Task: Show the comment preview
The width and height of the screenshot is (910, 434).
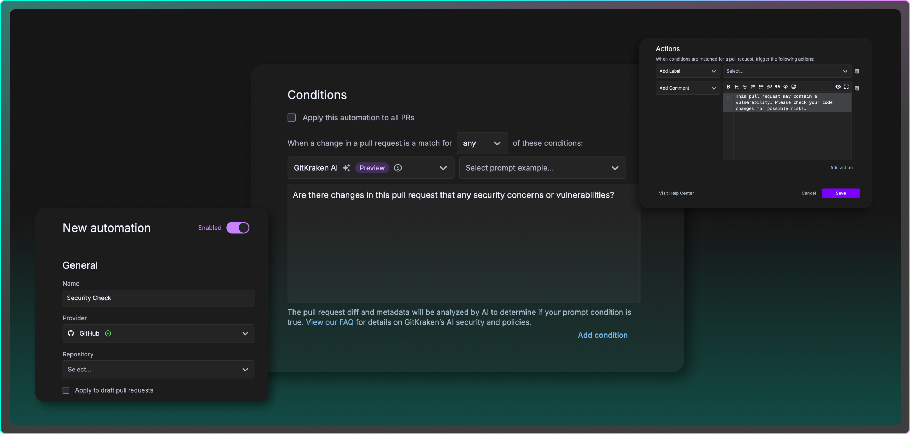Action: tap(838, 87)
